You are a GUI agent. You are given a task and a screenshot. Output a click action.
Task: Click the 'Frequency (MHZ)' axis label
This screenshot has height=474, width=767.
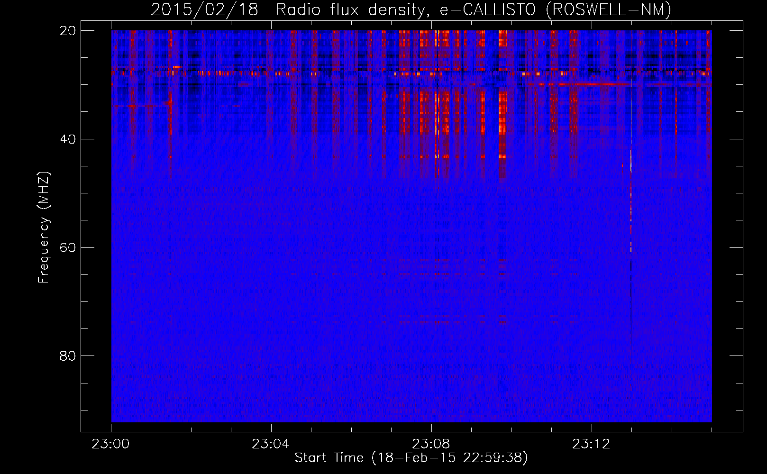(44, 228)
